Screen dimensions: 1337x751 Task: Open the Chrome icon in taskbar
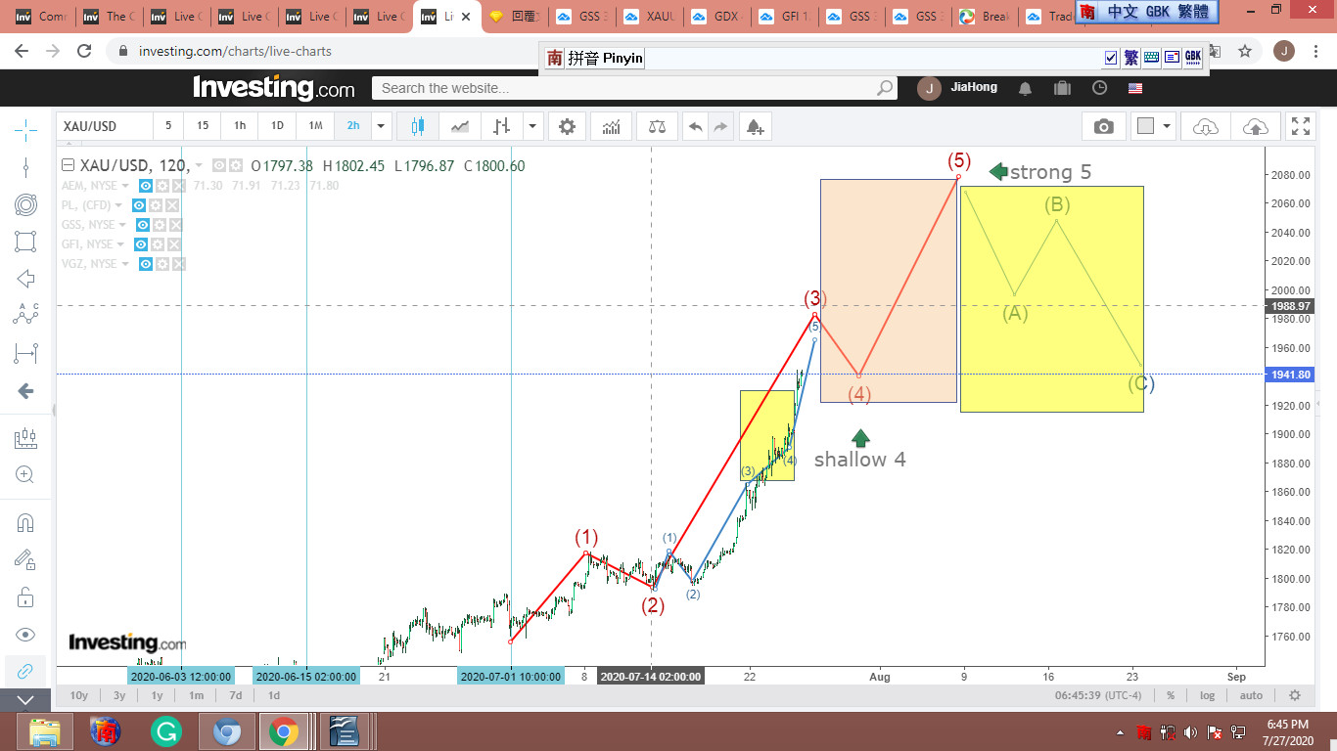tap(284, 730)
